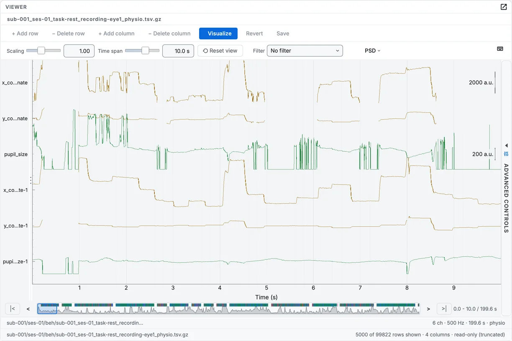Screen dimensions: 512x341
Task: Jump to the recording start
Action: 13,309
